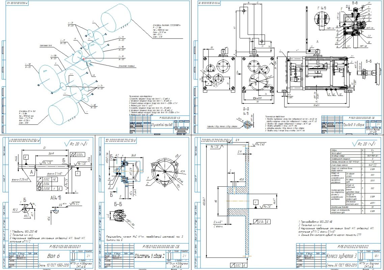Screen dimensions: 384x270
Task: Click the 'фаска 0,25x45°' chamfer note
Action: [x=21, y=179]
